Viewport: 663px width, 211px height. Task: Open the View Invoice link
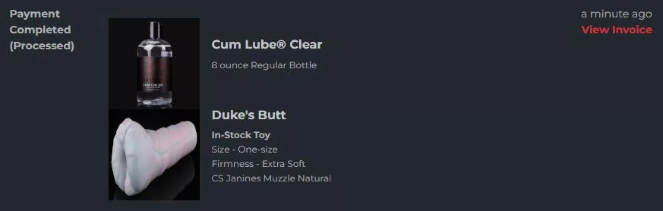(x=616, y=30)
